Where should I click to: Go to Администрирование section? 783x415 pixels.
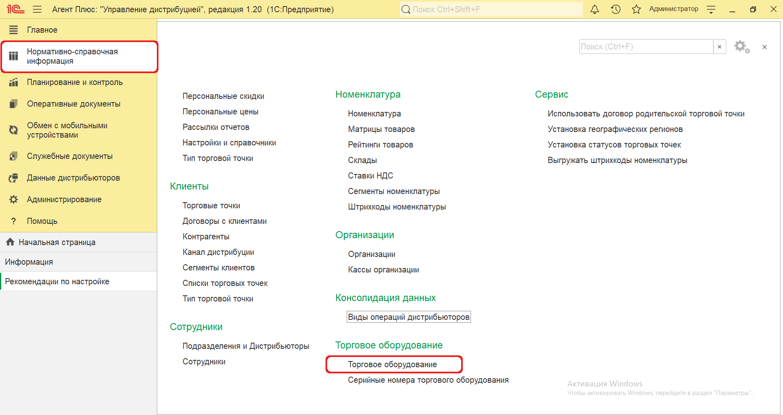pos(64,199)
